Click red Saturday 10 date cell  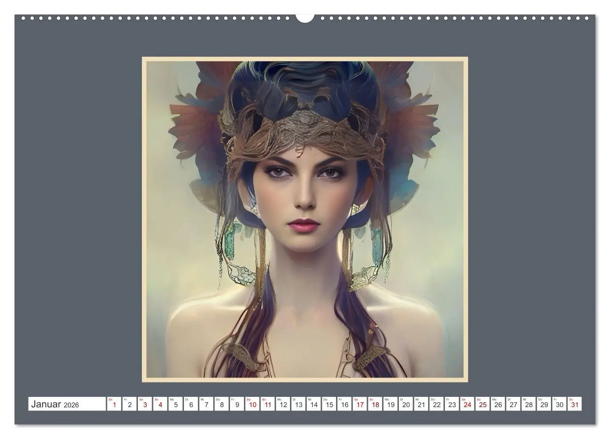(x=252, y=404)
